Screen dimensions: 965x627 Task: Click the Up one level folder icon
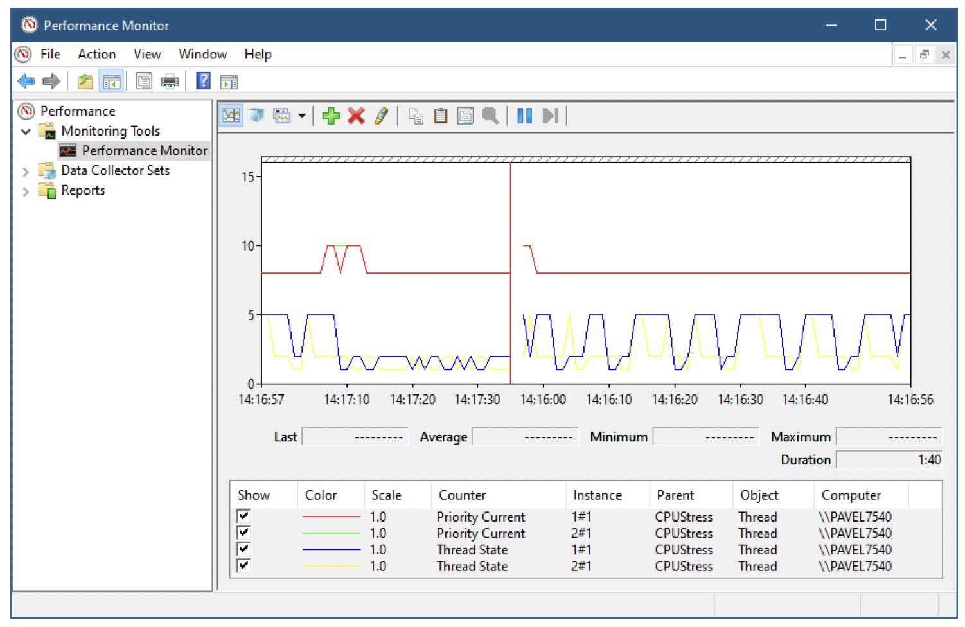(x=85, y=82)
